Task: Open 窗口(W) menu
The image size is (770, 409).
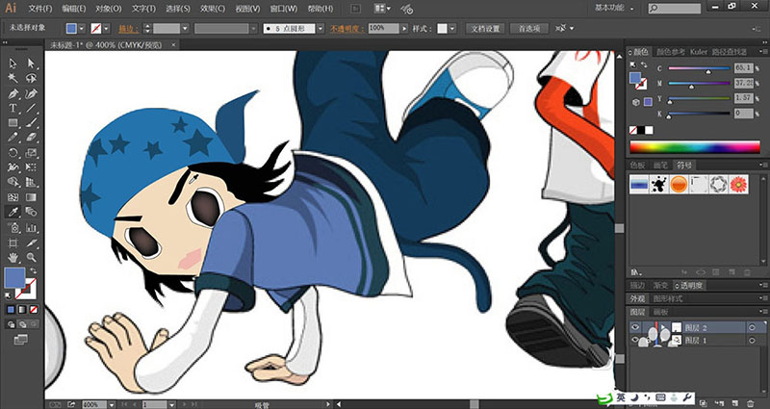Action: [284, 9]
